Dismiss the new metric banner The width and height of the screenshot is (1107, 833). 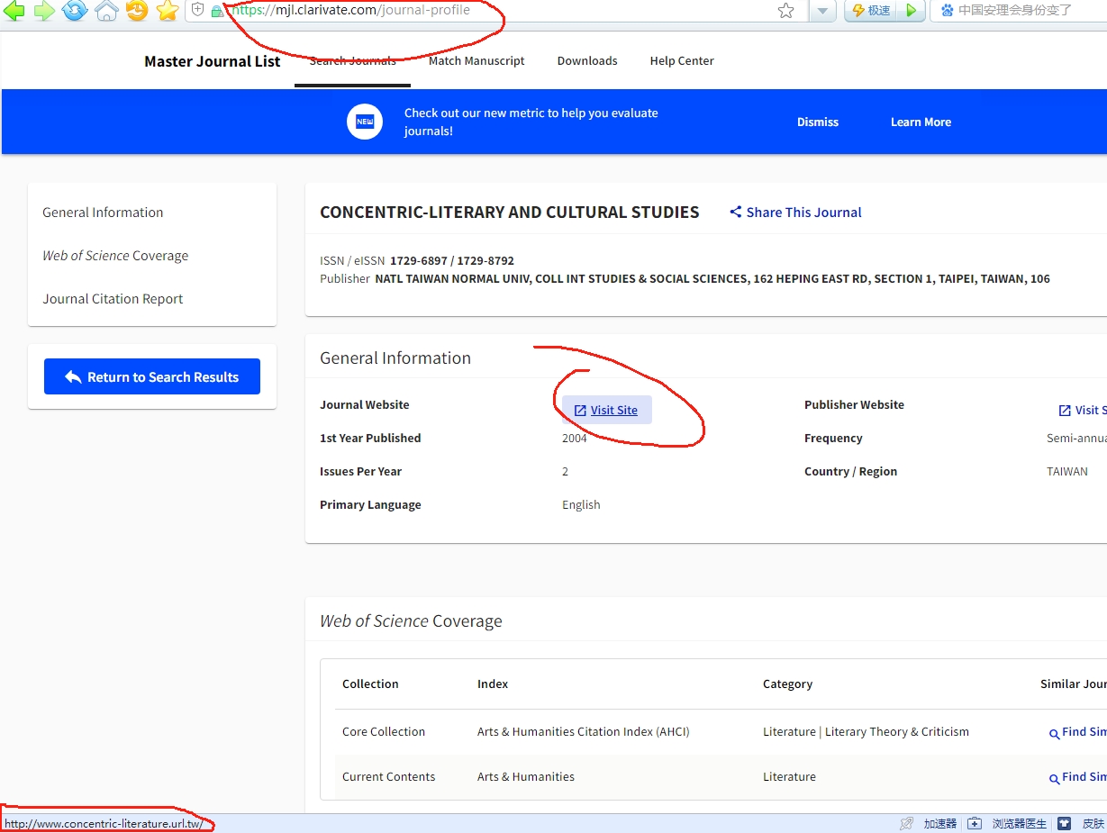(x=817, y=122)
